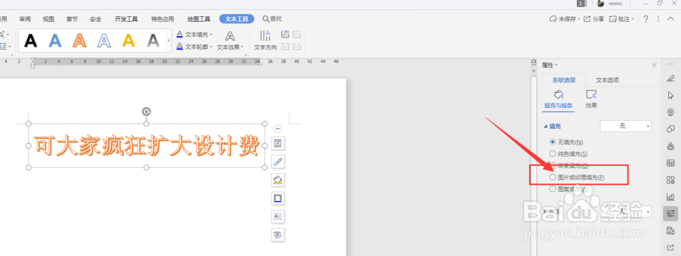Image resolution: width=681 pixels, height=256 pixels.
Task: Close the 属性 properties panel
Action: (654, 65)
